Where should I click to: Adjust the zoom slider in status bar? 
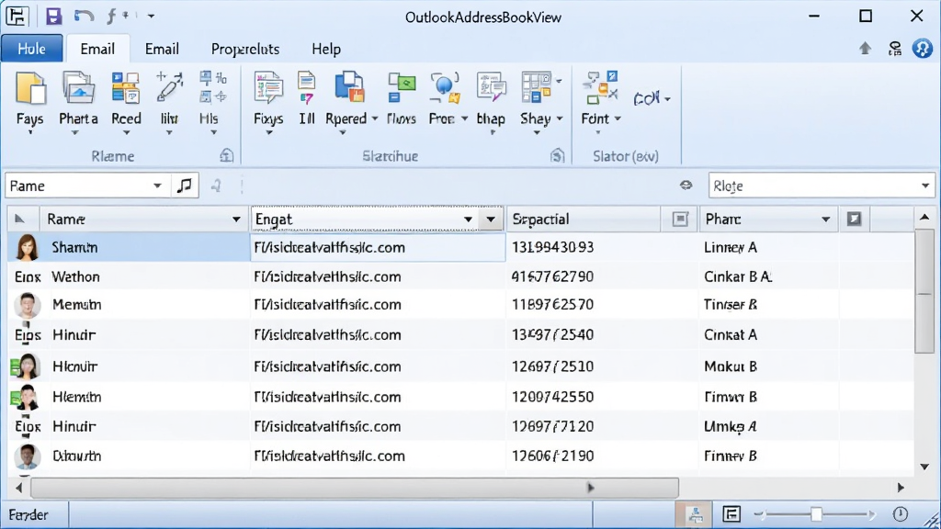coord(816,514)
